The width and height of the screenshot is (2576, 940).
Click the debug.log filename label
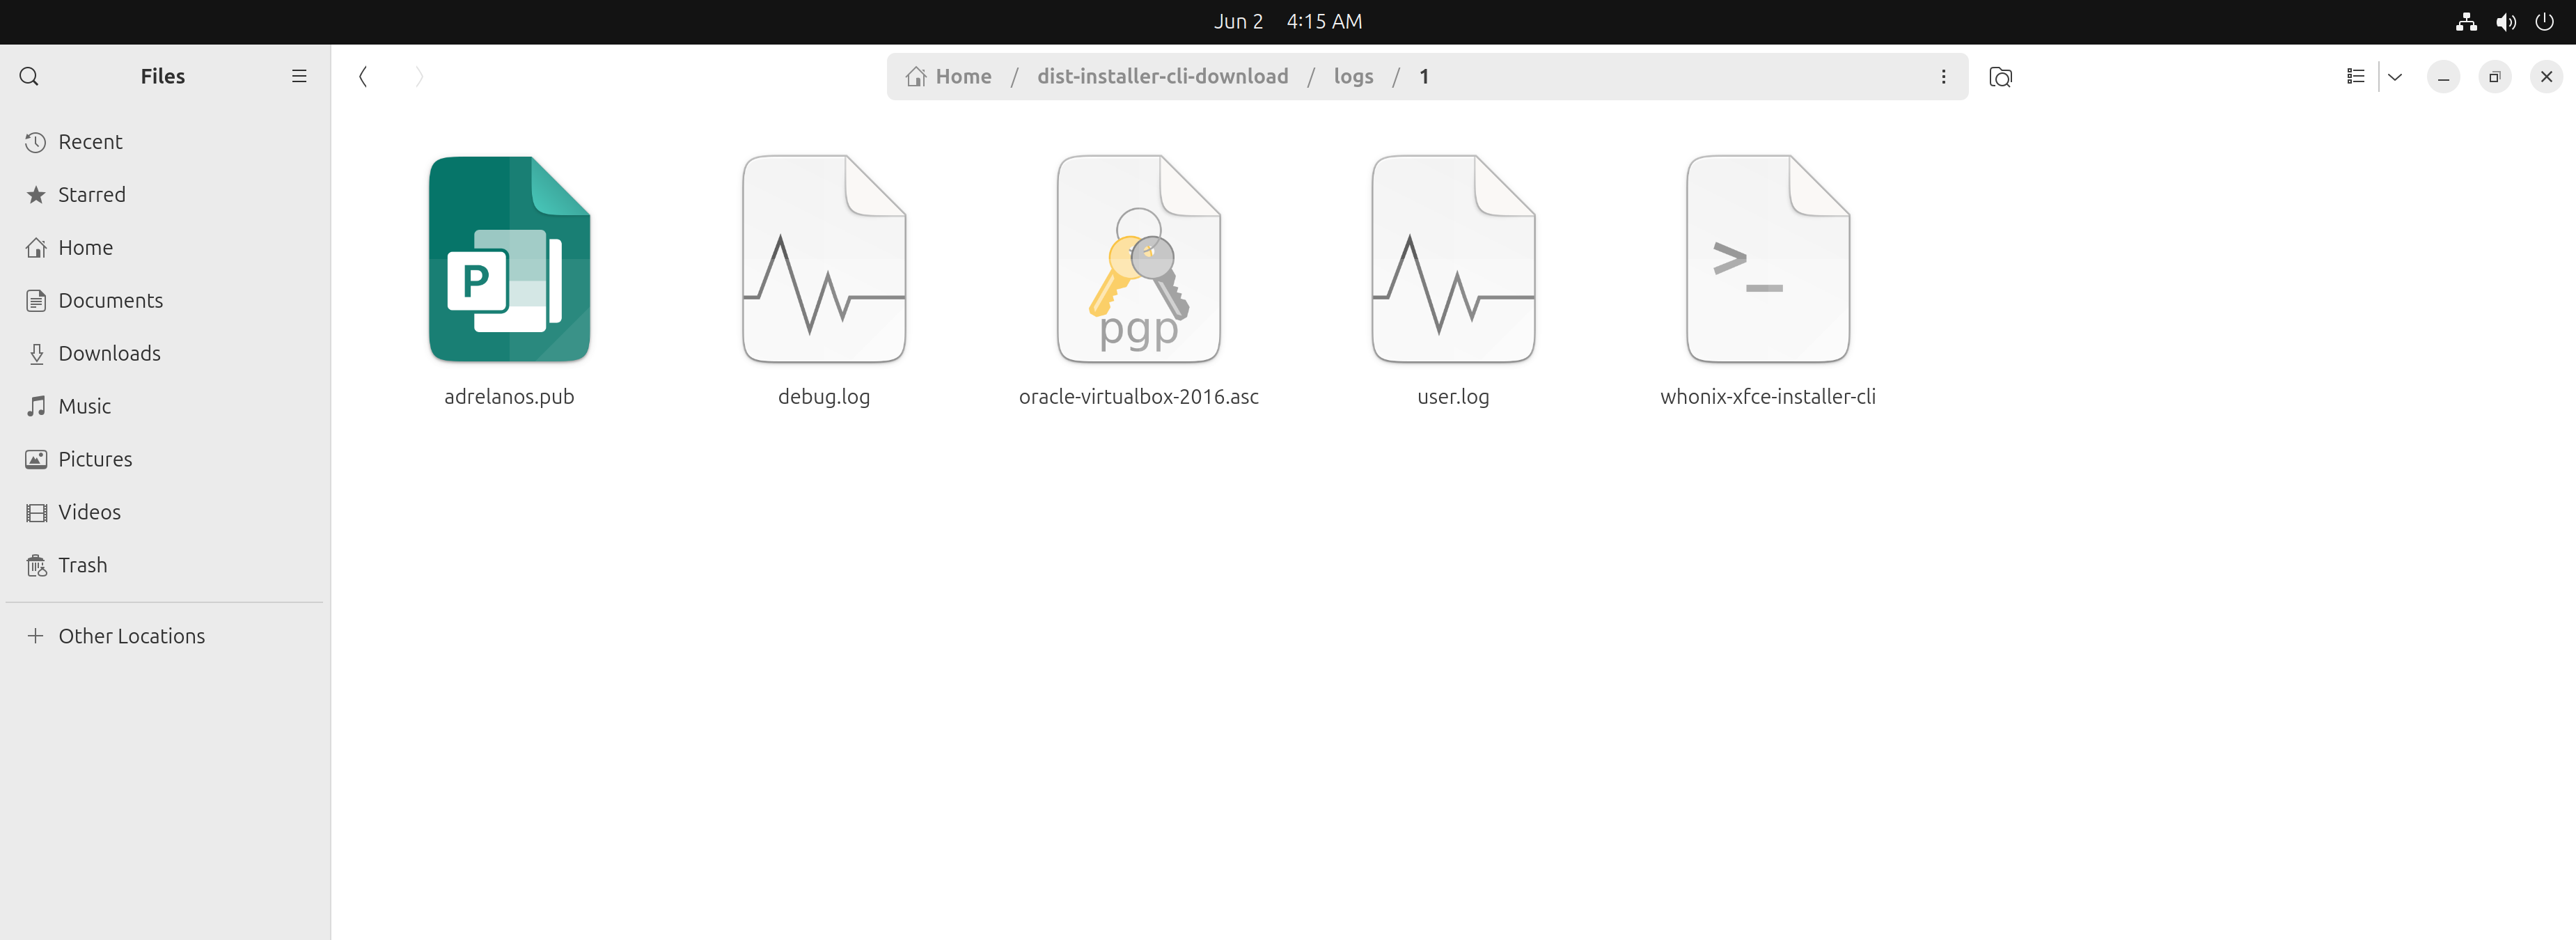pos(824,397)
